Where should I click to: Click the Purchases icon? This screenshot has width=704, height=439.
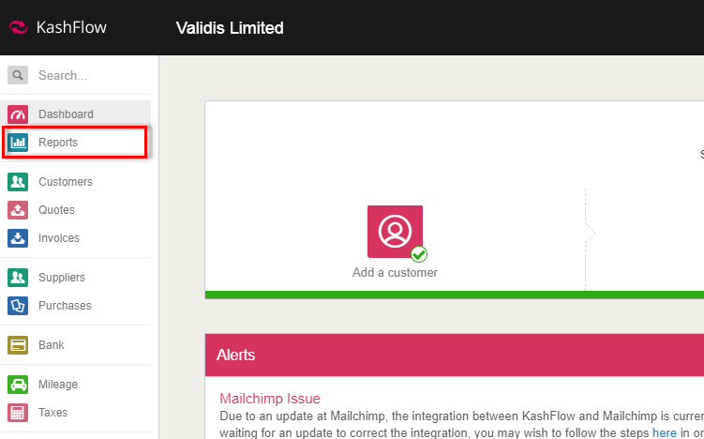coord(18,306)
